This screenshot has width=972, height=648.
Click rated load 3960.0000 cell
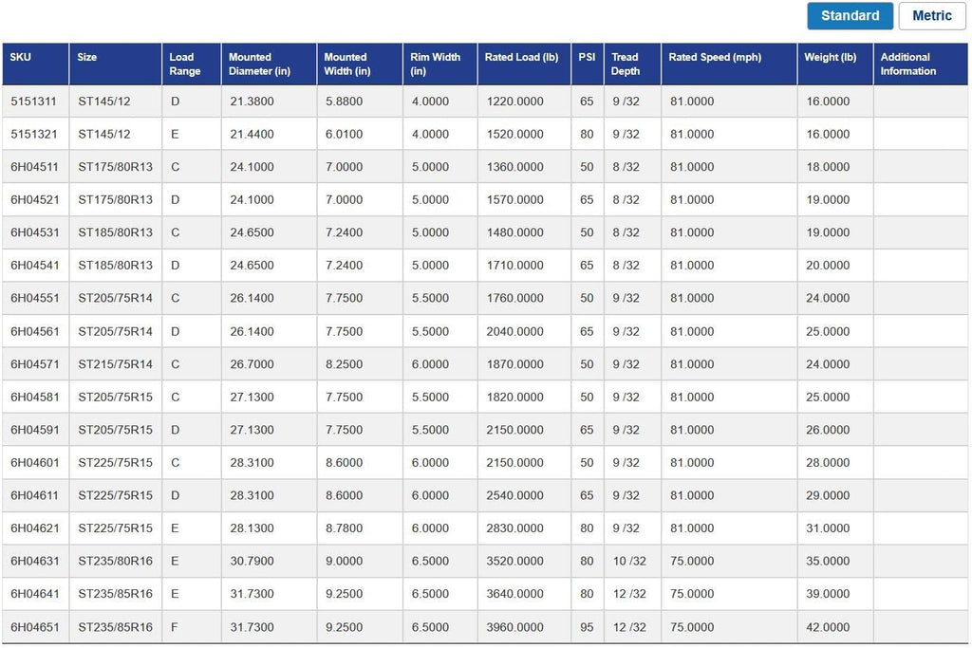pos(524,627)
